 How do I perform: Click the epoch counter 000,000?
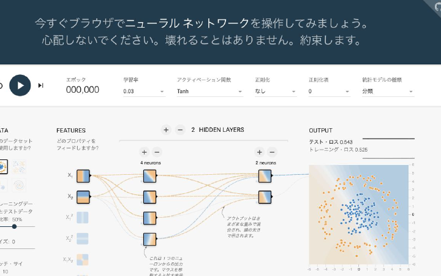tap(83, 90)
